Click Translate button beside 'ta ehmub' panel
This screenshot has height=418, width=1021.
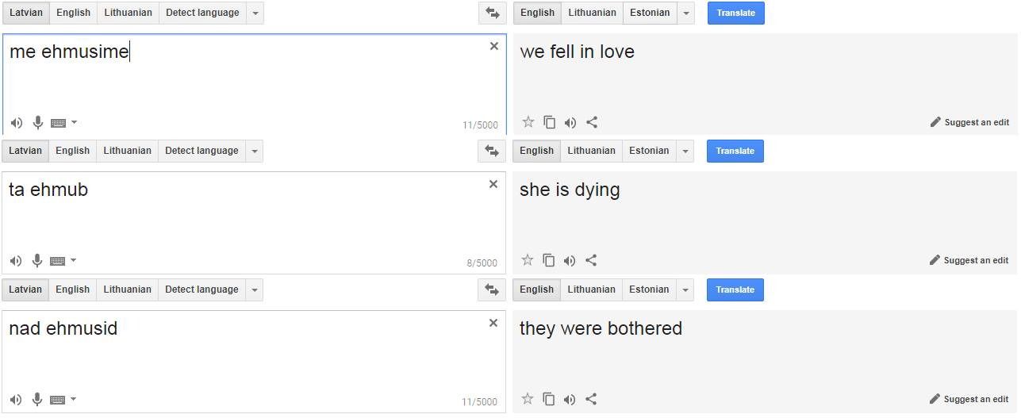735,151
